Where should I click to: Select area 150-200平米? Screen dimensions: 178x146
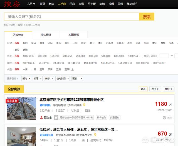click(125, 63)
